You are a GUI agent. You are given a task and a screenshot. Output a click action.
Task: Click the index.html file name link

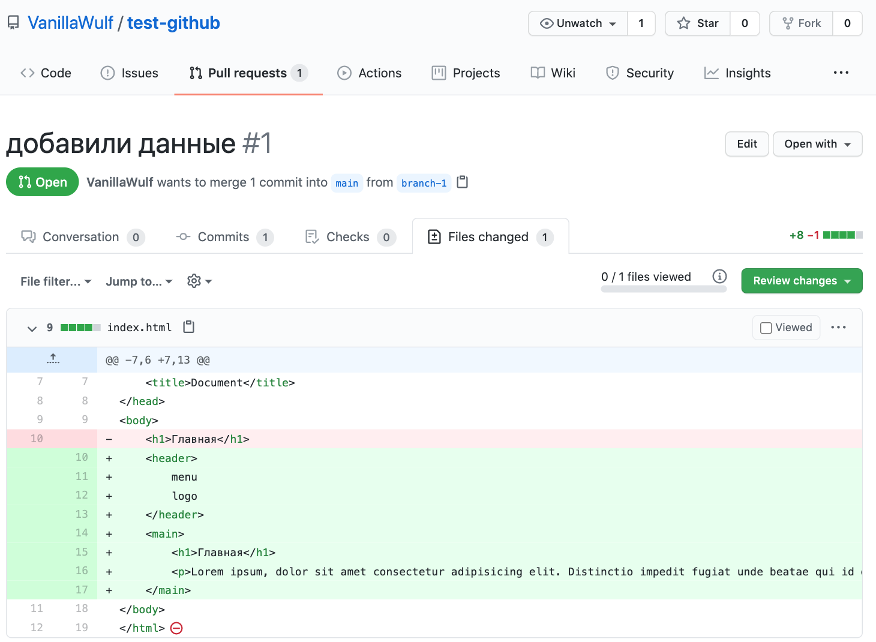point(139,328)
